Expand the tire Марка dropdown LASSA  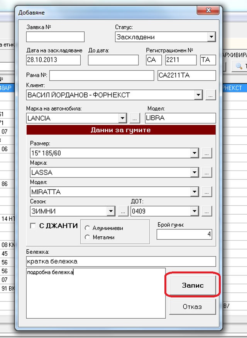pos(194,172)
